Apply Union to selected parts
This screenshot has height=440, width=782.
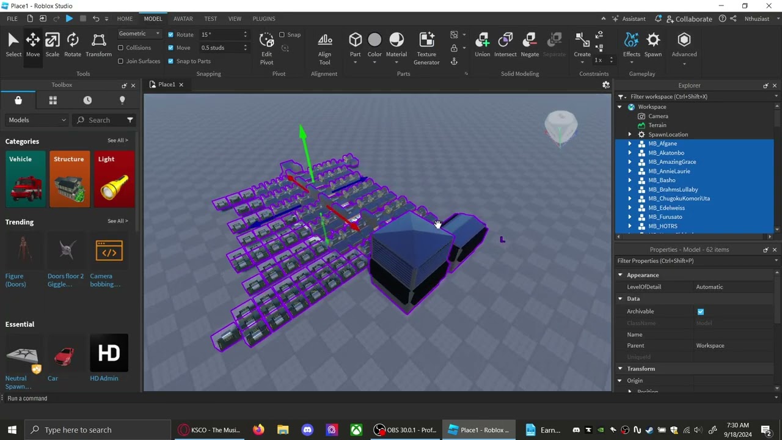pyautogui.click(x=483, y=45)
